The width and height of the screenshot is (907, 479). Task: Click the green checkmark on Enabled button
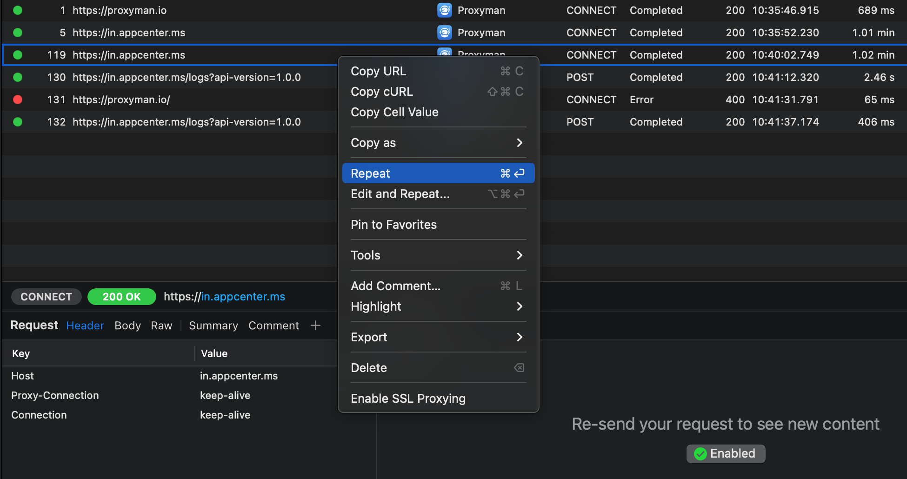[x=700, y=453]
